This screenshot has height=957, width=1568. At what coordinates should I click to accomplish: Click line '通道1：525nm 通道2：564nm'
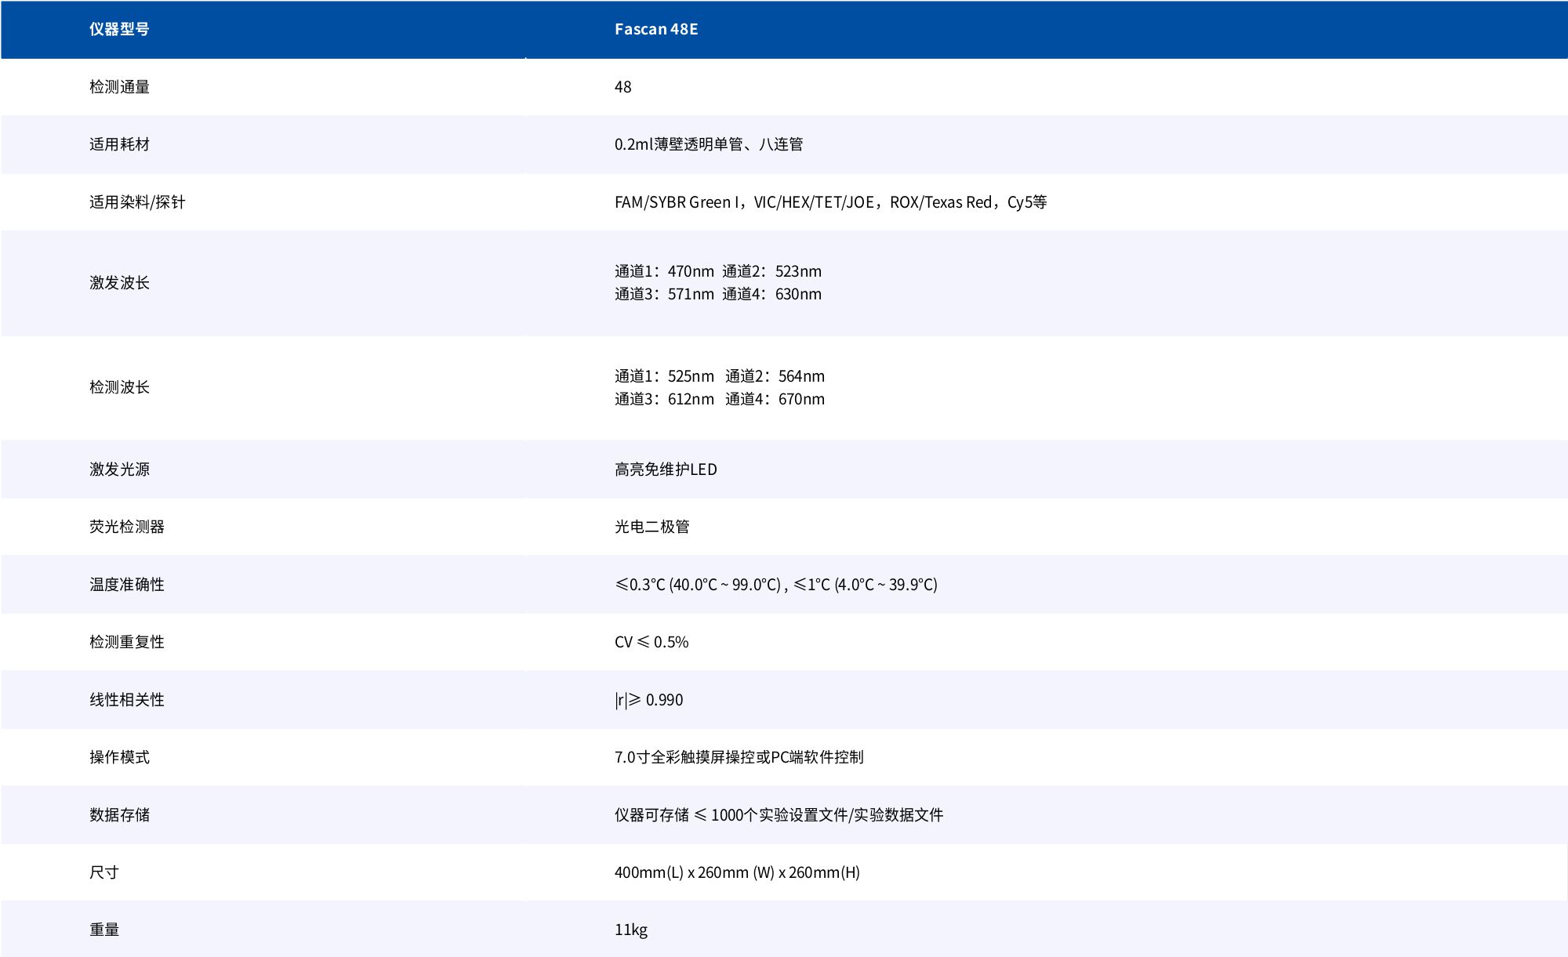720,376
